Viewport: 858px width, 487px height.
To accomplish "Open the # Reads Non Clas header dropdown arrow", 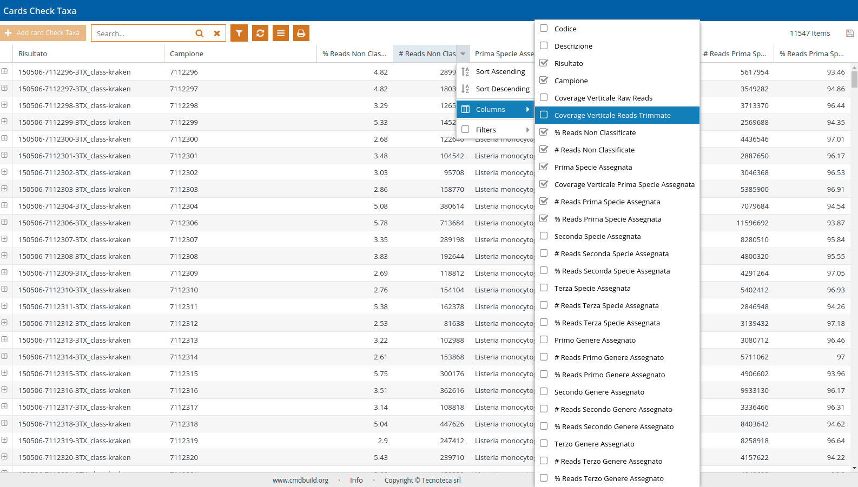I will click(x=463, y=54).
